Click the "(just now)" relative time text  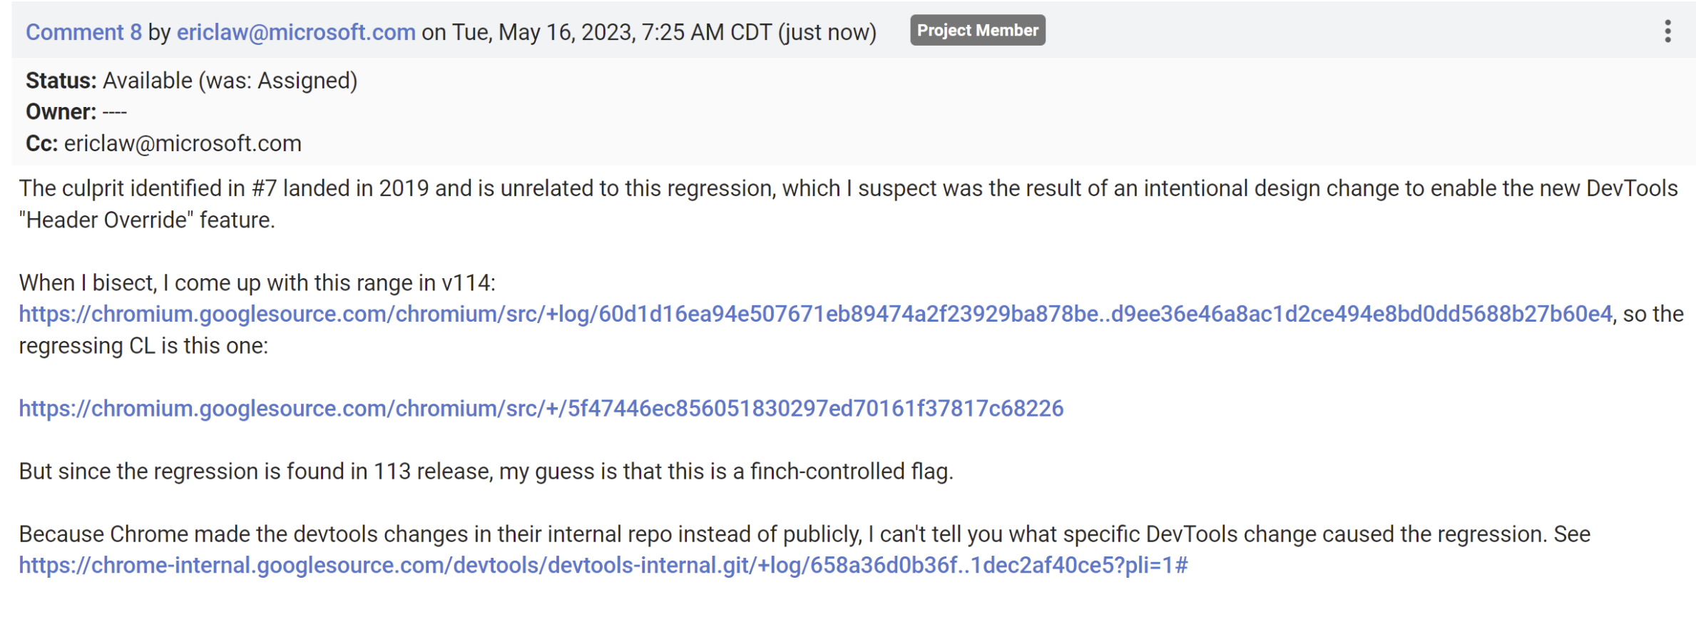click(827, 32)
